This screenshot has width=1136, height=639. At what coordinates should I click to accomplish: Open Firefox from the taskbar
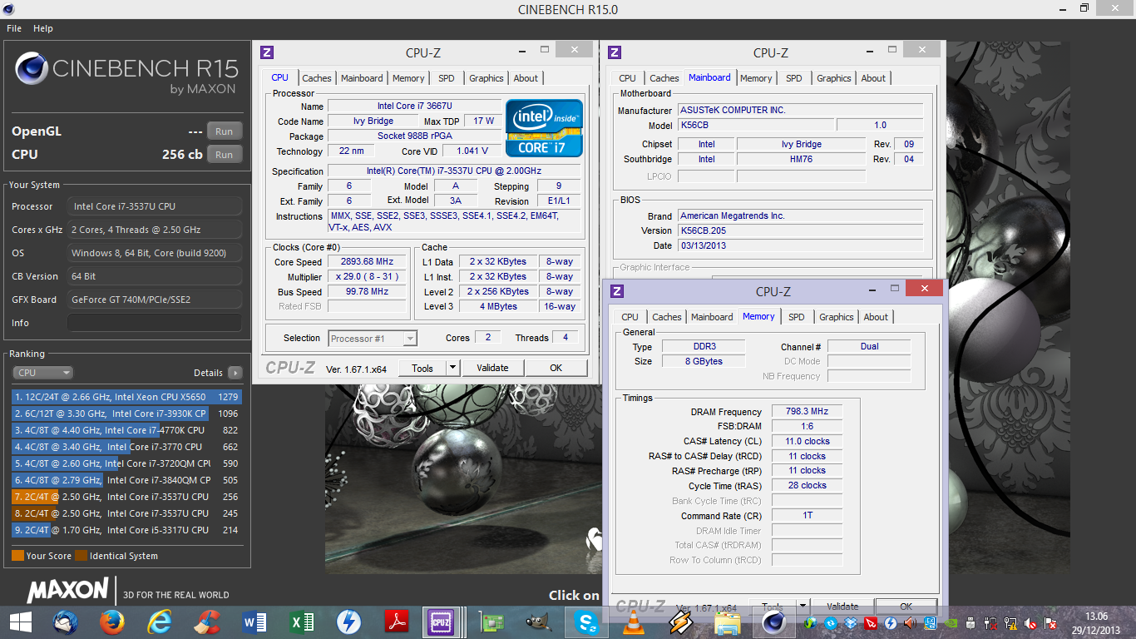112,622
